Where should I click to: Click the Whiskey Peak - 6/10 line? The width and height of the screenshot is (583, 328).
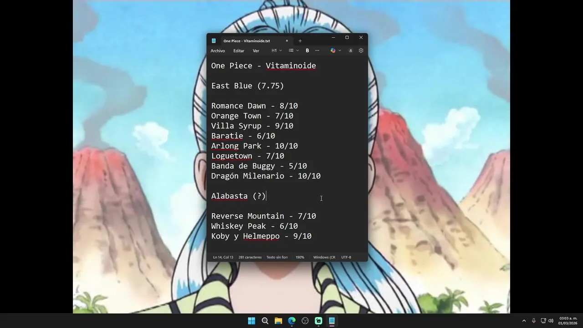tap(255, 226)
